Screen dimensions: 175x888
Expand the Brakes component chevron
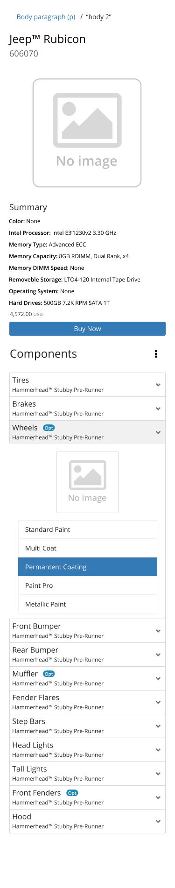pyautogui.click(x=158, y=409)
